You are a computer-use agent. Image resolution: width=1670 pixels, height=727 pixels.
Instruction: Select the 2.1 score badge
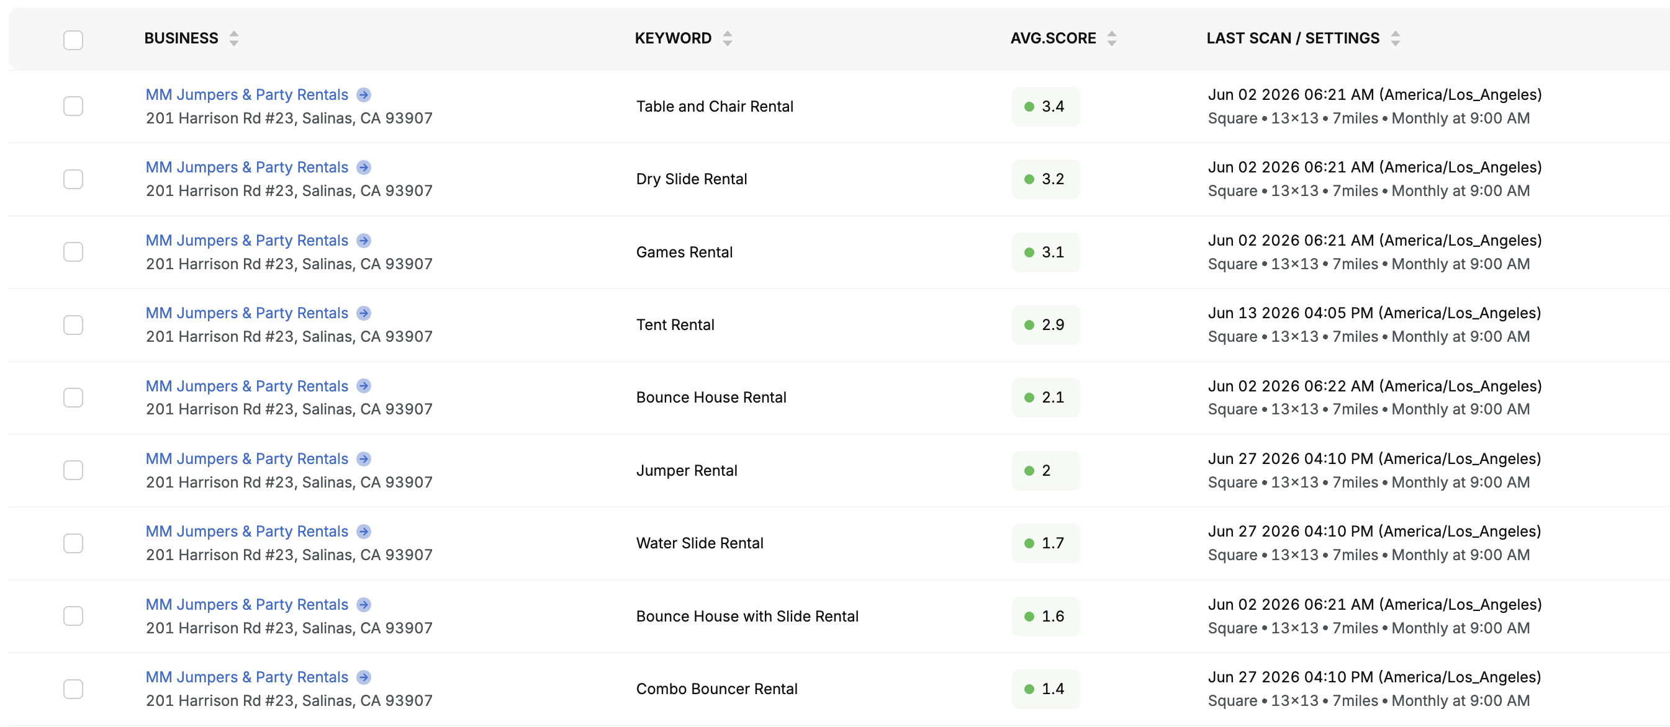[x=1045, y=397]
